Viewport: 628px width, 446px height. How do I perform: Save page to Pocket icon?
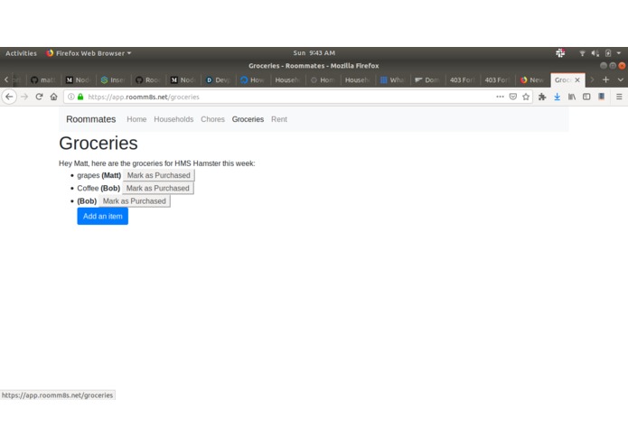[x=513, y=97]
